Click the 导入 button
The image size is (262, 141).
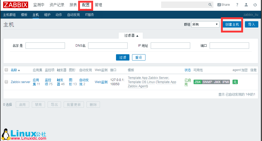(x=251, y=24)
